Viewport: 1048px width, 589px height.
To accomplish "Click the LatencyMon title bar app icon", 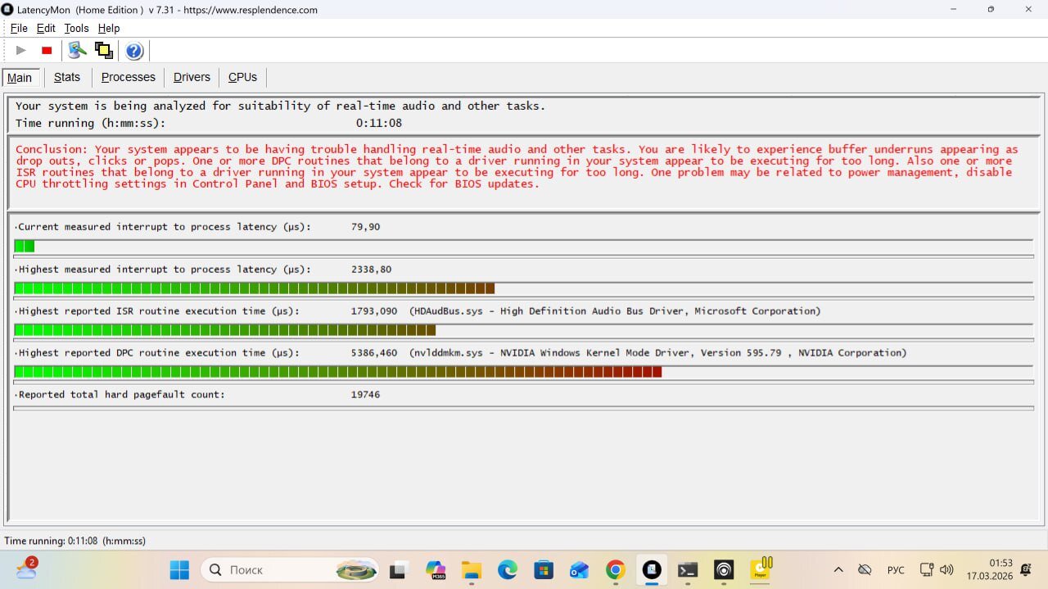I will 7,10.
